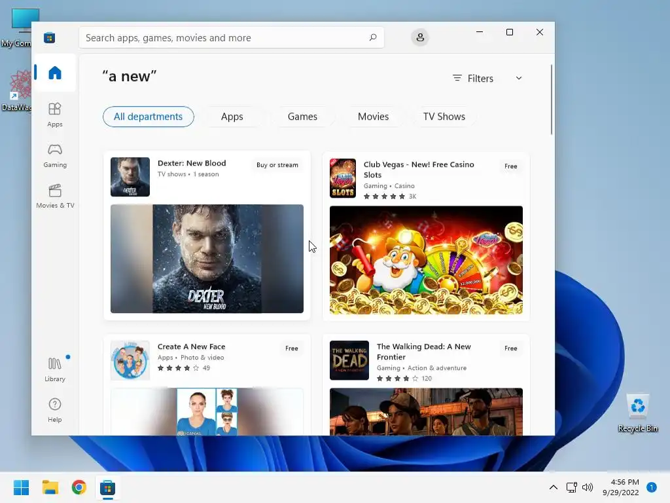Screen dimensions: 670x503
Task: Open the Help section
Action: [55, 410]
